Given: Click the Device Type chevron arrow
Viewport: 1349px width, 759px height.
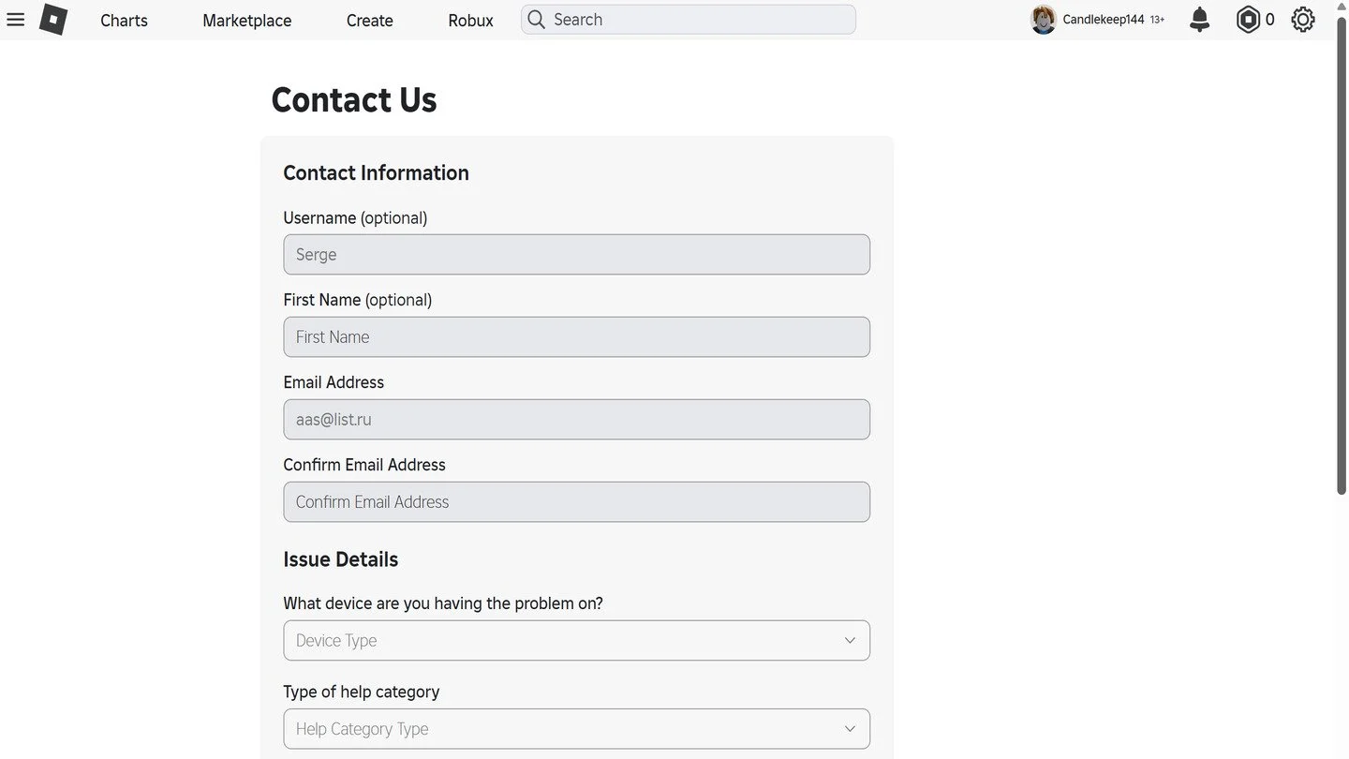Looking at the screenshot, I should pyautogui.click(x=850, y=640).
